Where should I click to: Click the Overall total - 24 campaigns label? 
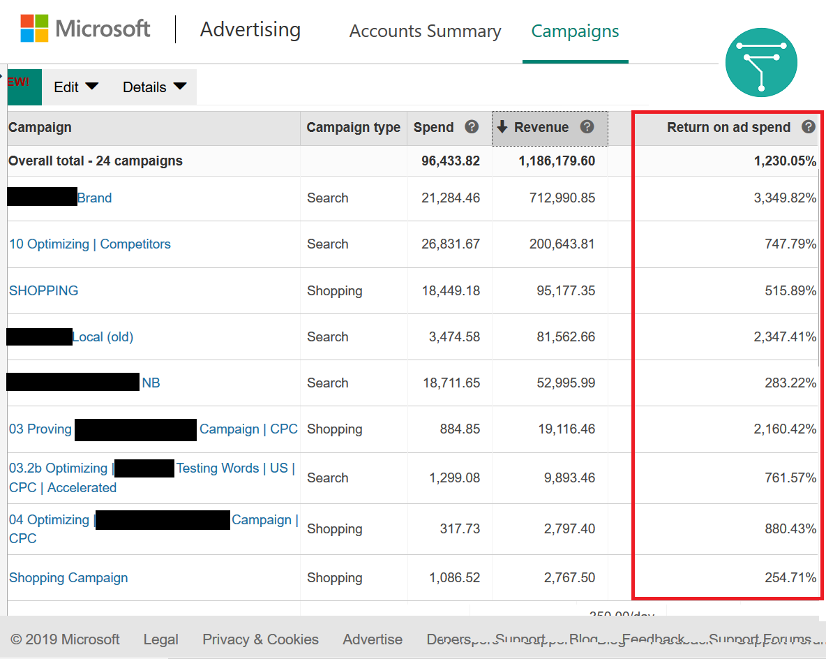(96, 161)
